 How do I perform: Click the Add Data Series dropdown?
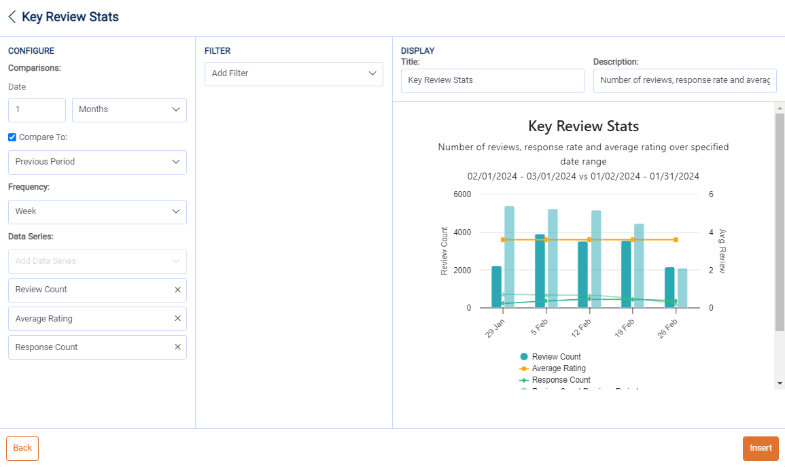click(x=97, y=262)
